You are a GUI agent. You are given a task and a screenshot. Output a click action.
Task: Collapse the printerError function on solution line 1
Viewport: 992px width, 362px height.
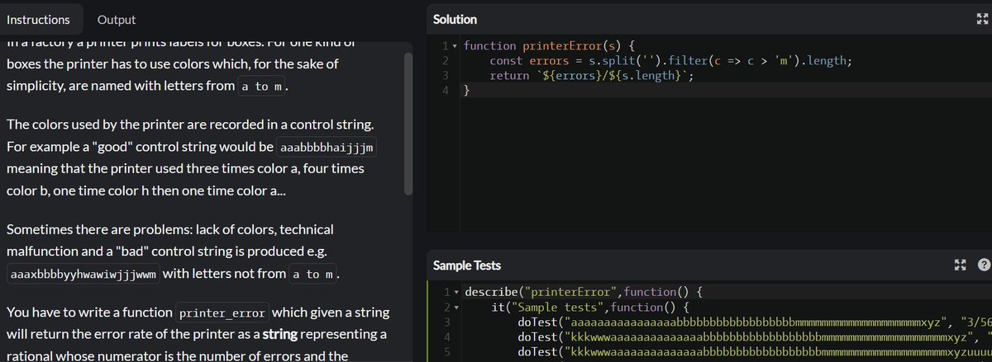[455, 46]
